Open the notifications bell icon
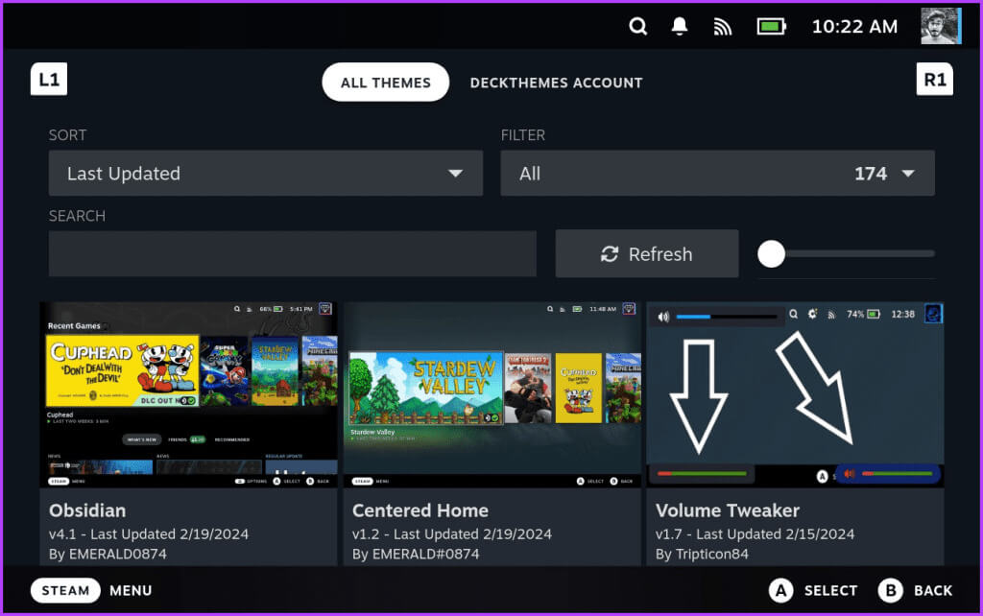The height and width of the screenshot is (616, 983). point(681,26)
